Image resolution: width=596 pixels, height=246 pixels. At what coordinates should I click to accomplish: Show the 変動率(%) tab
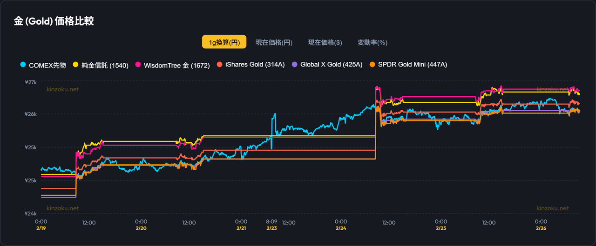tap(372, 42)
